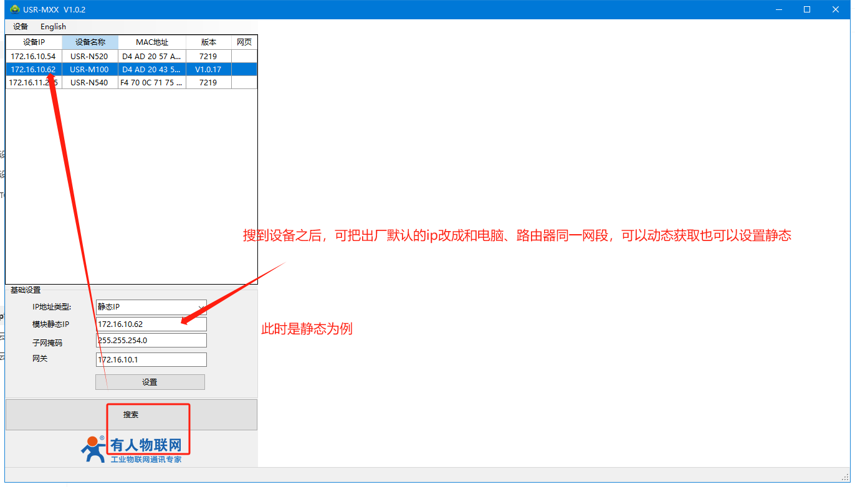Click the 版本 column header
Image resolution: width=855 pixels, height=487 pixels.
(209, 42)
